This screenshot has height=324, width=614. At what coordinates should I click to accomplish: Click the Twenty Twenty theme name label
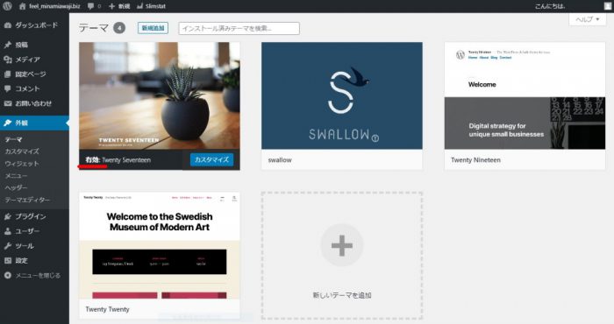click(x=107, y=309)
